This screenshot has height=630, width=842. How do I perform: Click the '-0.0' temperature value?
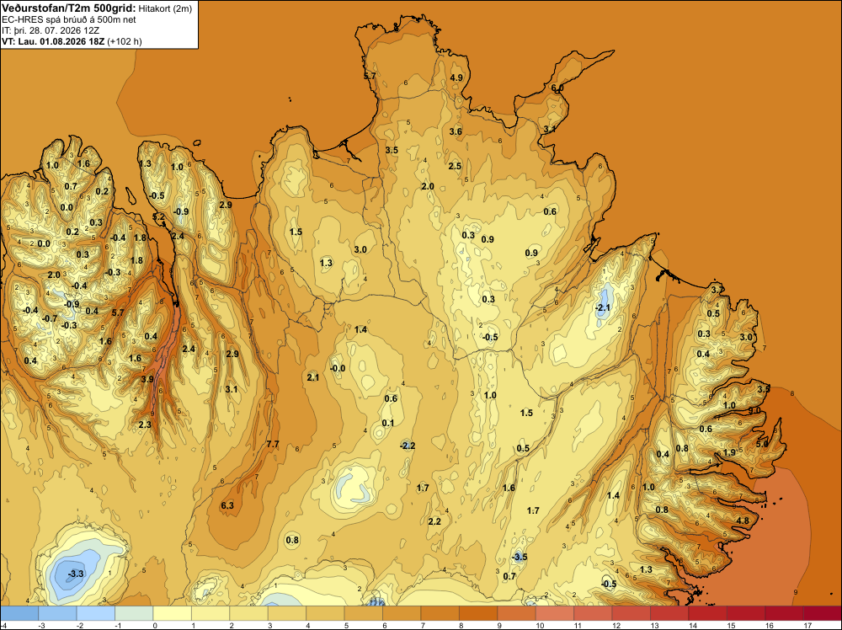[338, 368]
